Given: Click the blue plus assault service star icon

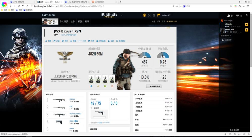Looking at the screenshot, I should tap(91, 86).
